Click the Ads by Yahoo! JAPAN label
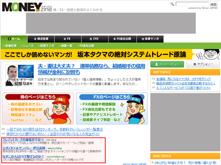 click(x=134, y=164)
